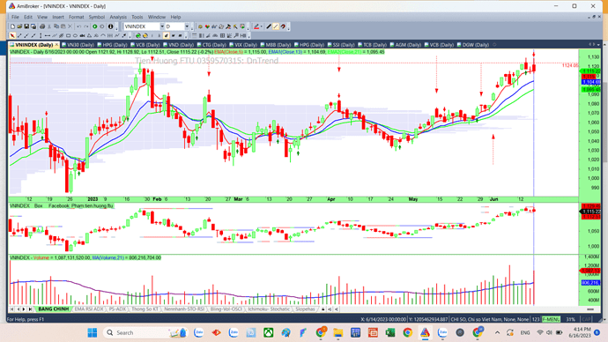
Task: Click the black pen icon in toolbar
Action: pyautogui.click(x=269, y=26)
